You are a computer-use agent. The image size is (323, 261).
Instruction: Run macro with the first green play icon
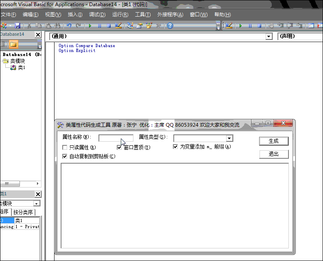pos(90,26)
